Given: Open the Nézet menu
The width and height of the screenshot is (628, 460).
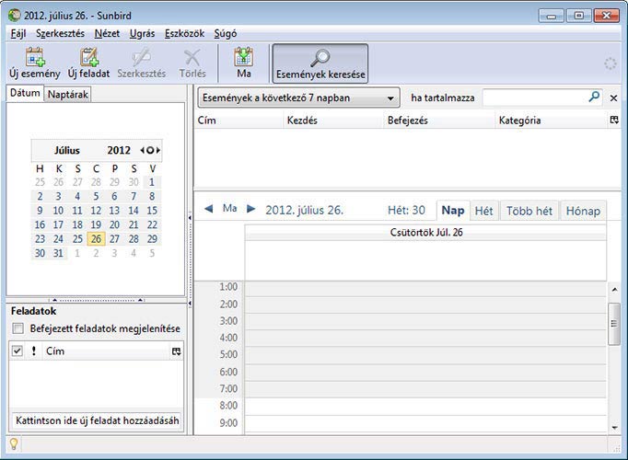Looking at the screenshot, I should (x=107, y=33).
